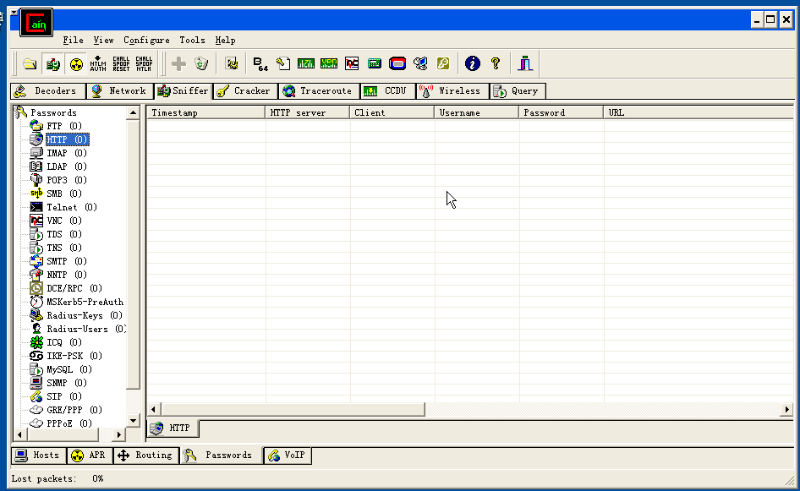Click the recycle bin Remove icon

[201, 63]
